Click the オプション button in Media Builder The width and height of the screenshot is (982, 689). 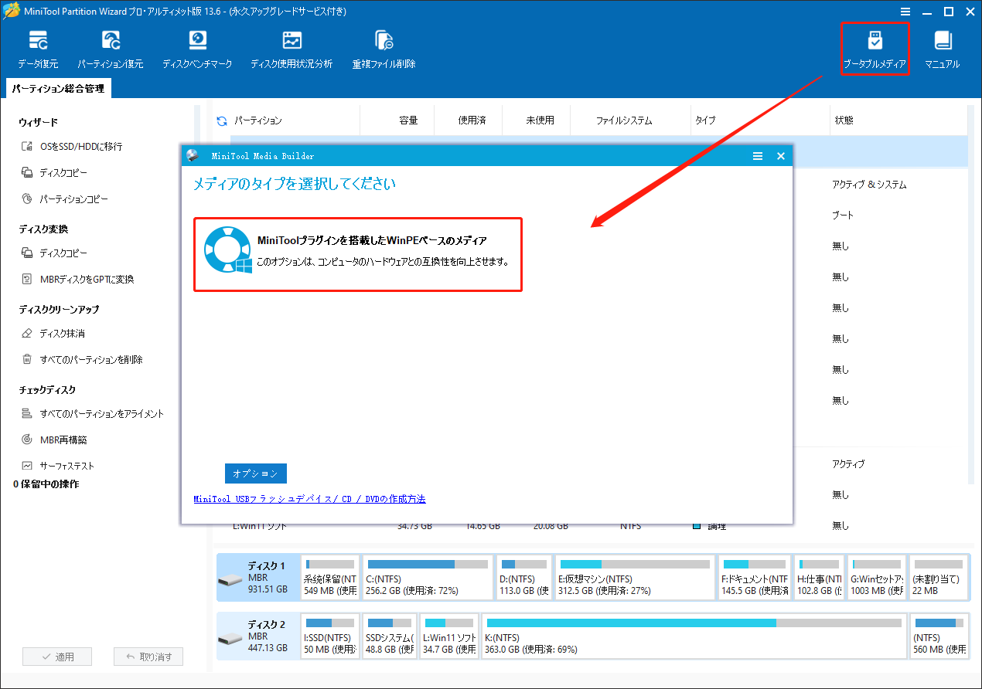[256, 473]
